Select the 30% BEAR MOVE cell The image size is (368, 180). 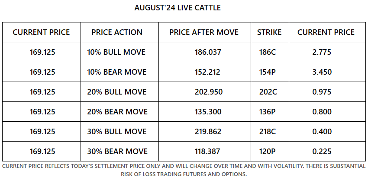coord(117,152)
